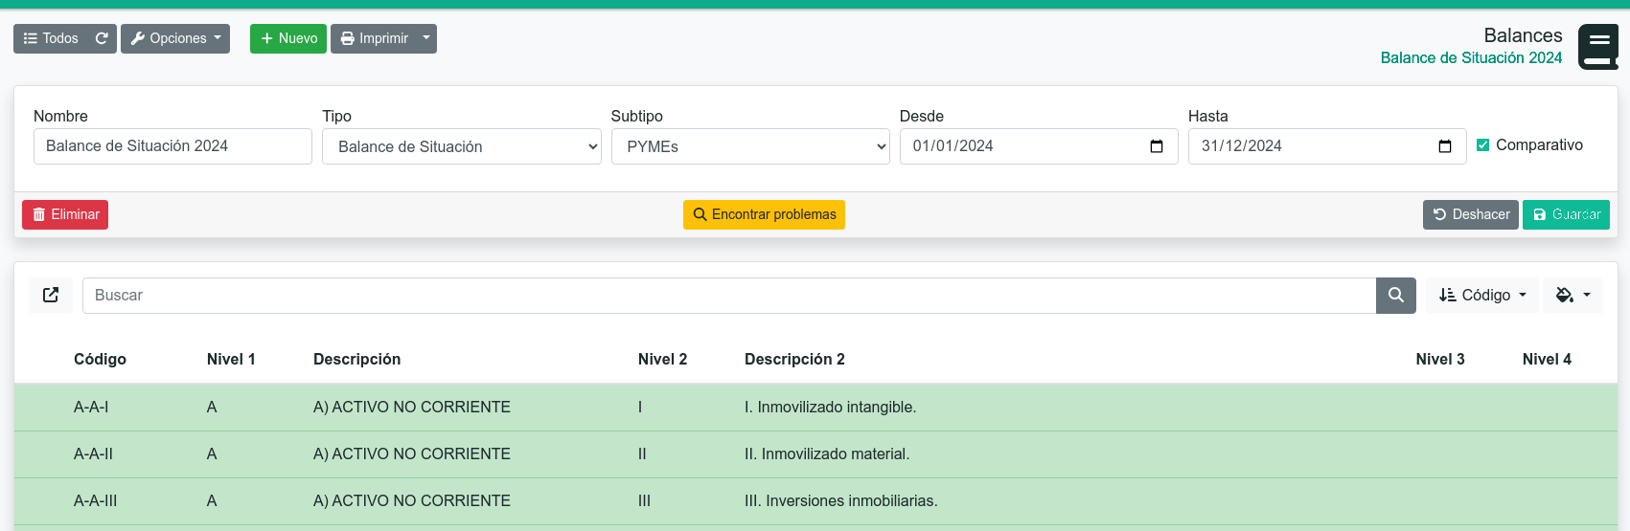
Task: Click the Balances page title
Action: tap(1523, 35)
